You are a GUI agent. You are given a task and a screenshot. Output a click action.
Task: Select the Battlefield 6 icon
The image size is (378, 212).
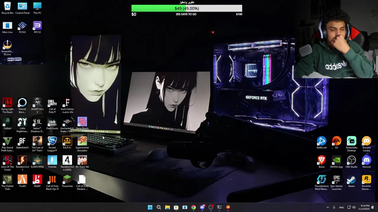22,143
